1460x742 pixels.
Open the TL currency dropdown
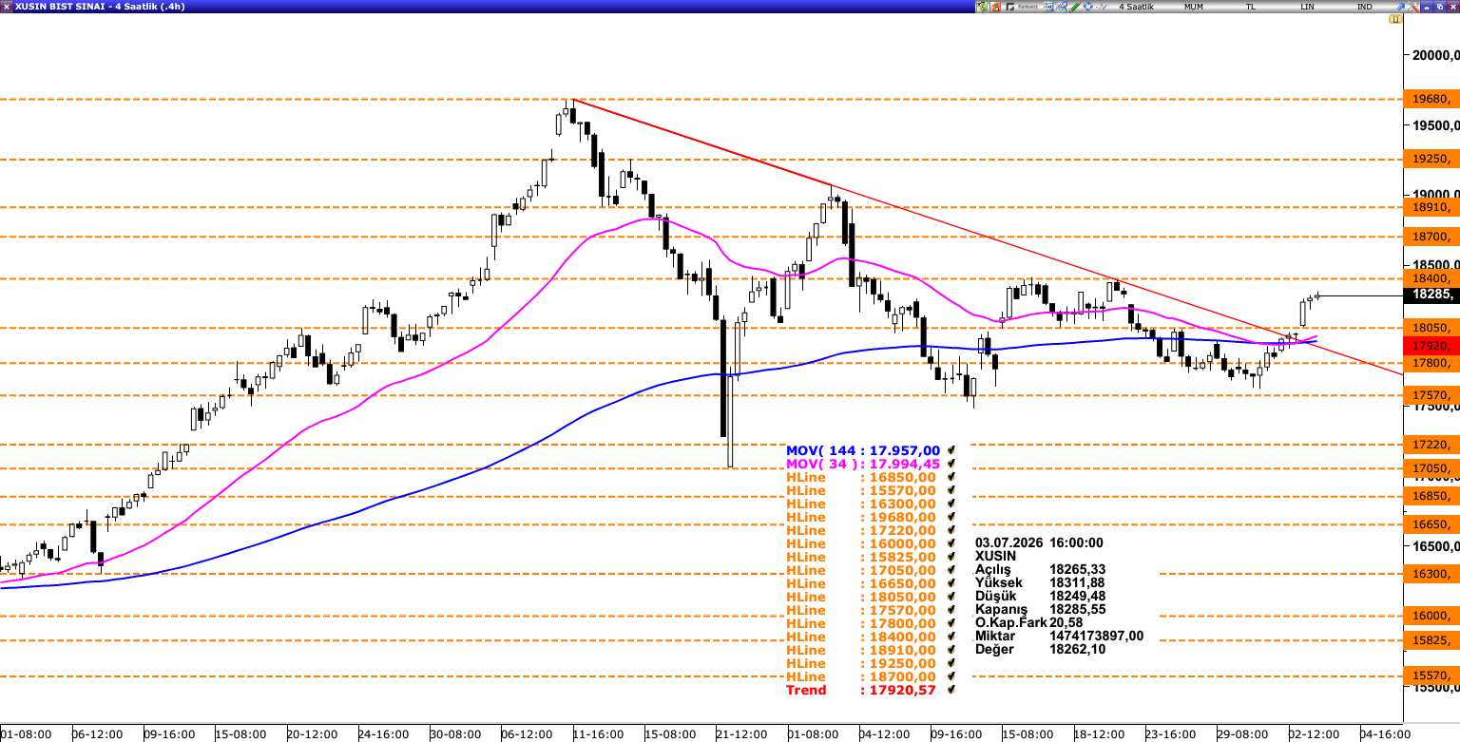pos(1249,7)
